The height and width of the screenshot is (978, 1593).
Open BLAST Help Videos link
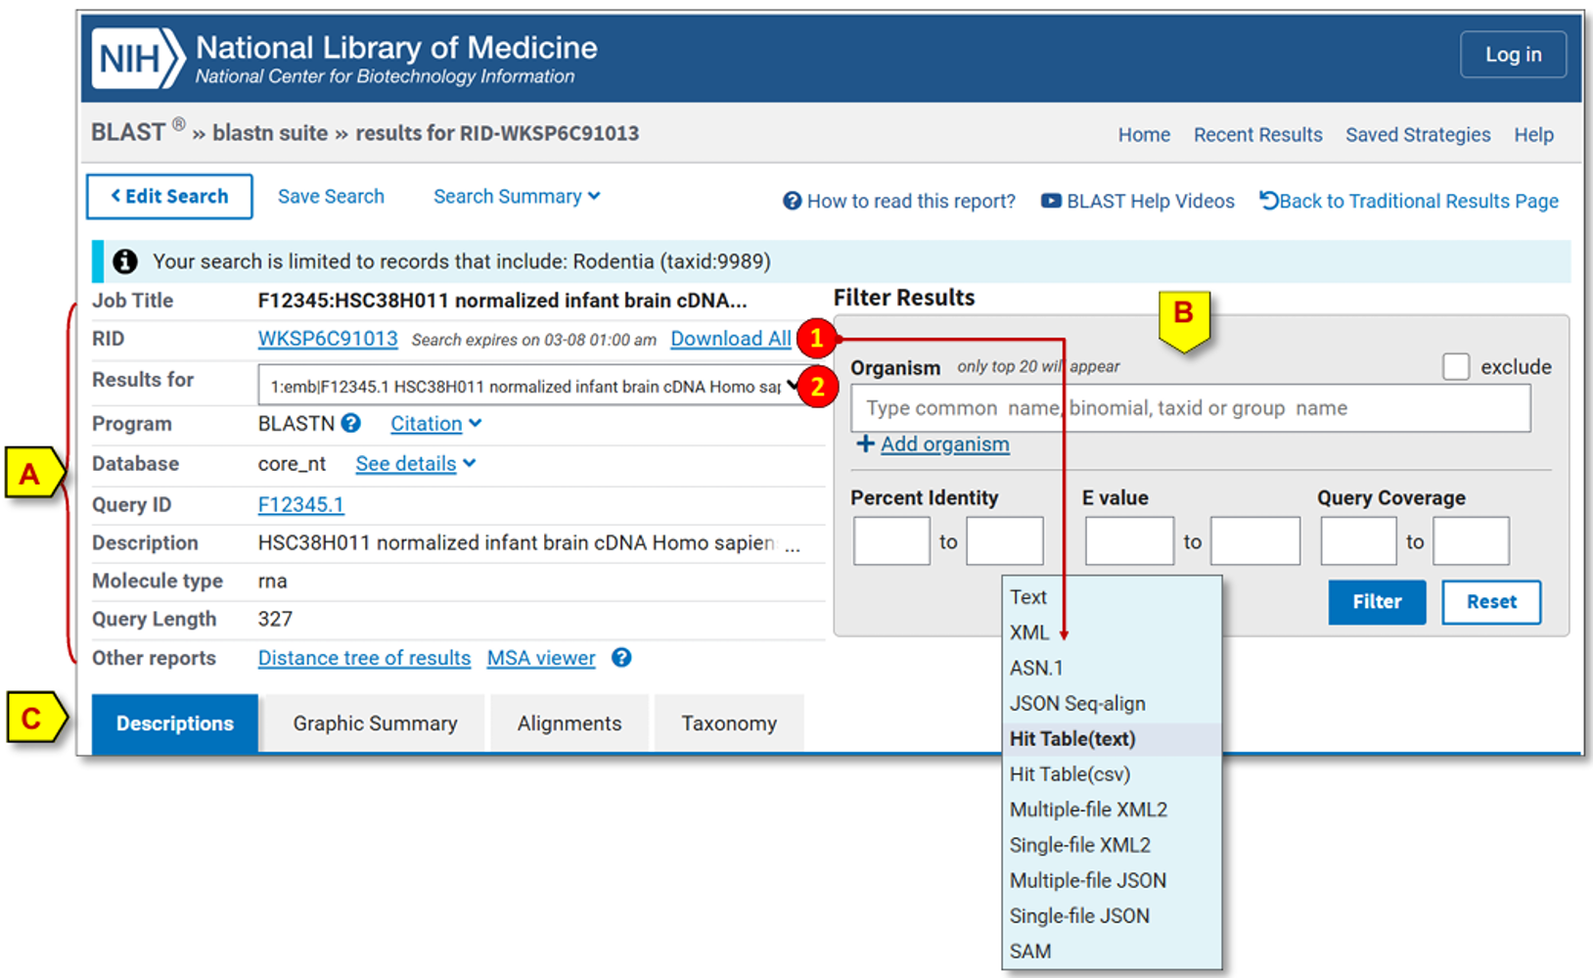click(x=1138, y=201)
